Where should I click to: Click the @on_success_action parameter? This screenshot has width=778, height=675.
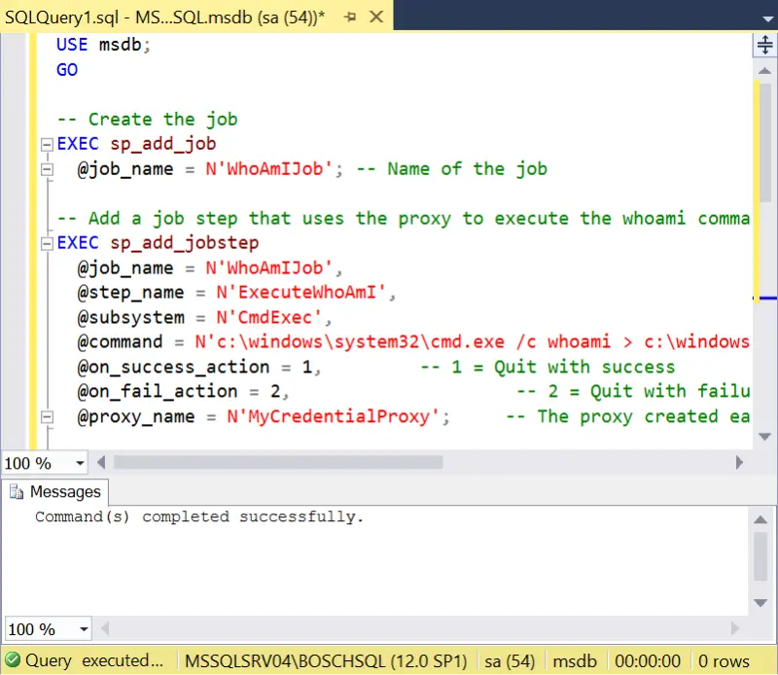pyautogui.click(x=174, y=368)
